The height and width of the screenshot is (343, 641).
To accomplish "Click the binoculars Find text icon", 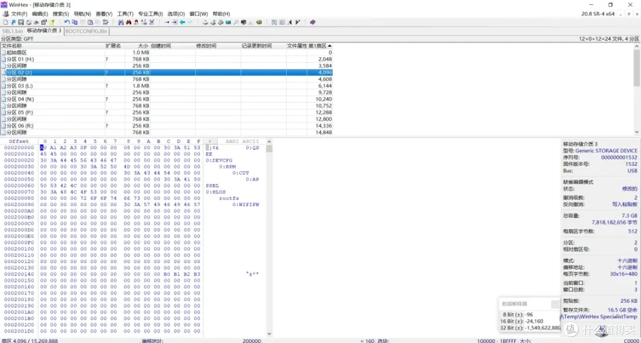I will 121,23.
